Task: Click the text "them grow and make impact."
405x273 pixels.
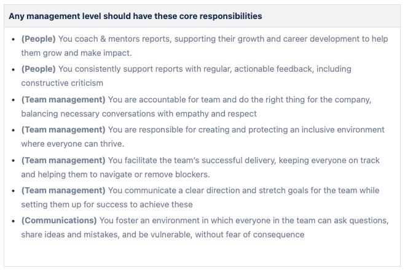Action: coord(76,53)
